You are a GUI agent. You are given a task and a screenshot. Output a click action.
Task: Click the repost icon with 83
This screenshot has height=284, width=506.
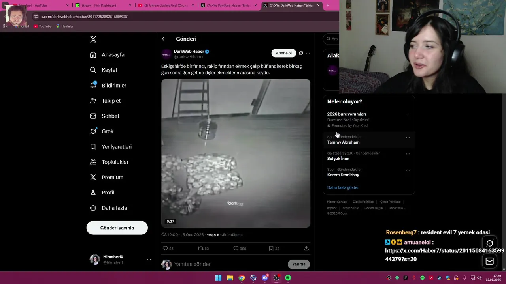pyautogui.click(x=203, y=248)
